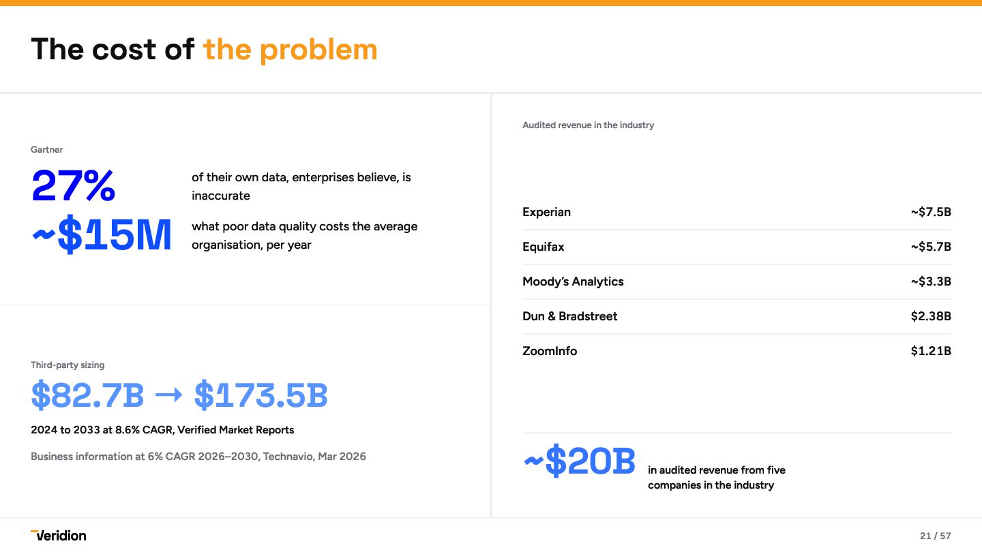Click the 'Audited revenue in the industry' heading
This screenshot has width=982, height=552.
(588, 125)
